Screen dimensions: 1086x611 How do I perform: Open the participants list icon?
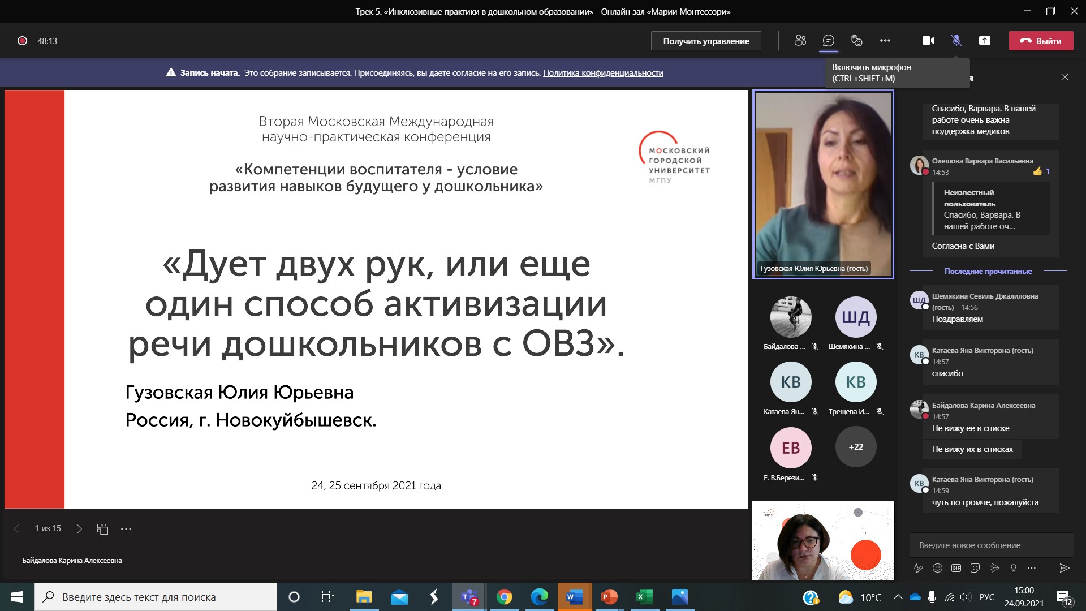coord(800,41)
